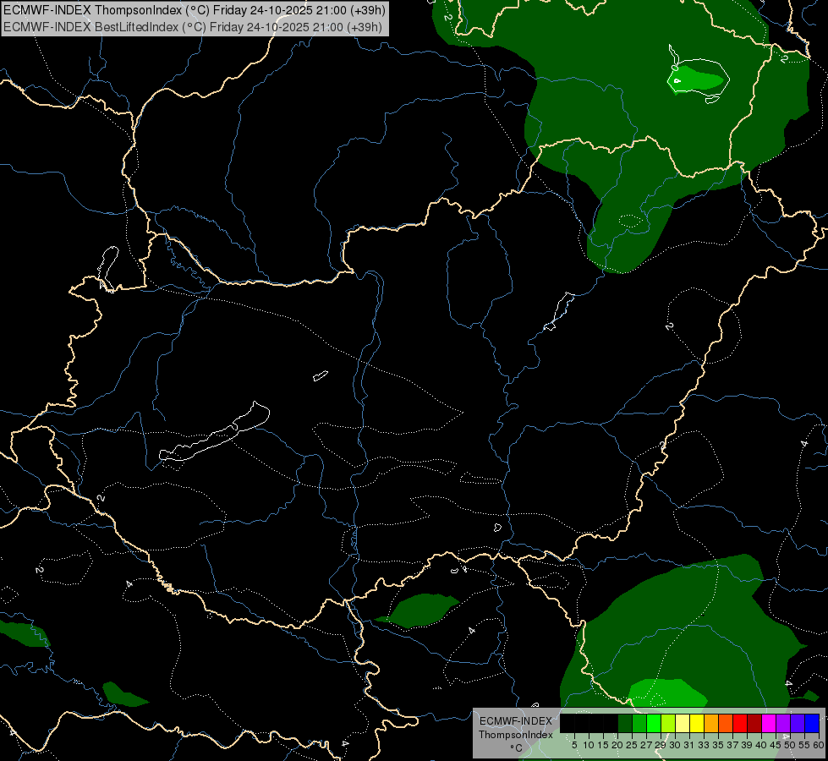
Task: Click the bright green core in the northeast area
Action: (696, 79)
